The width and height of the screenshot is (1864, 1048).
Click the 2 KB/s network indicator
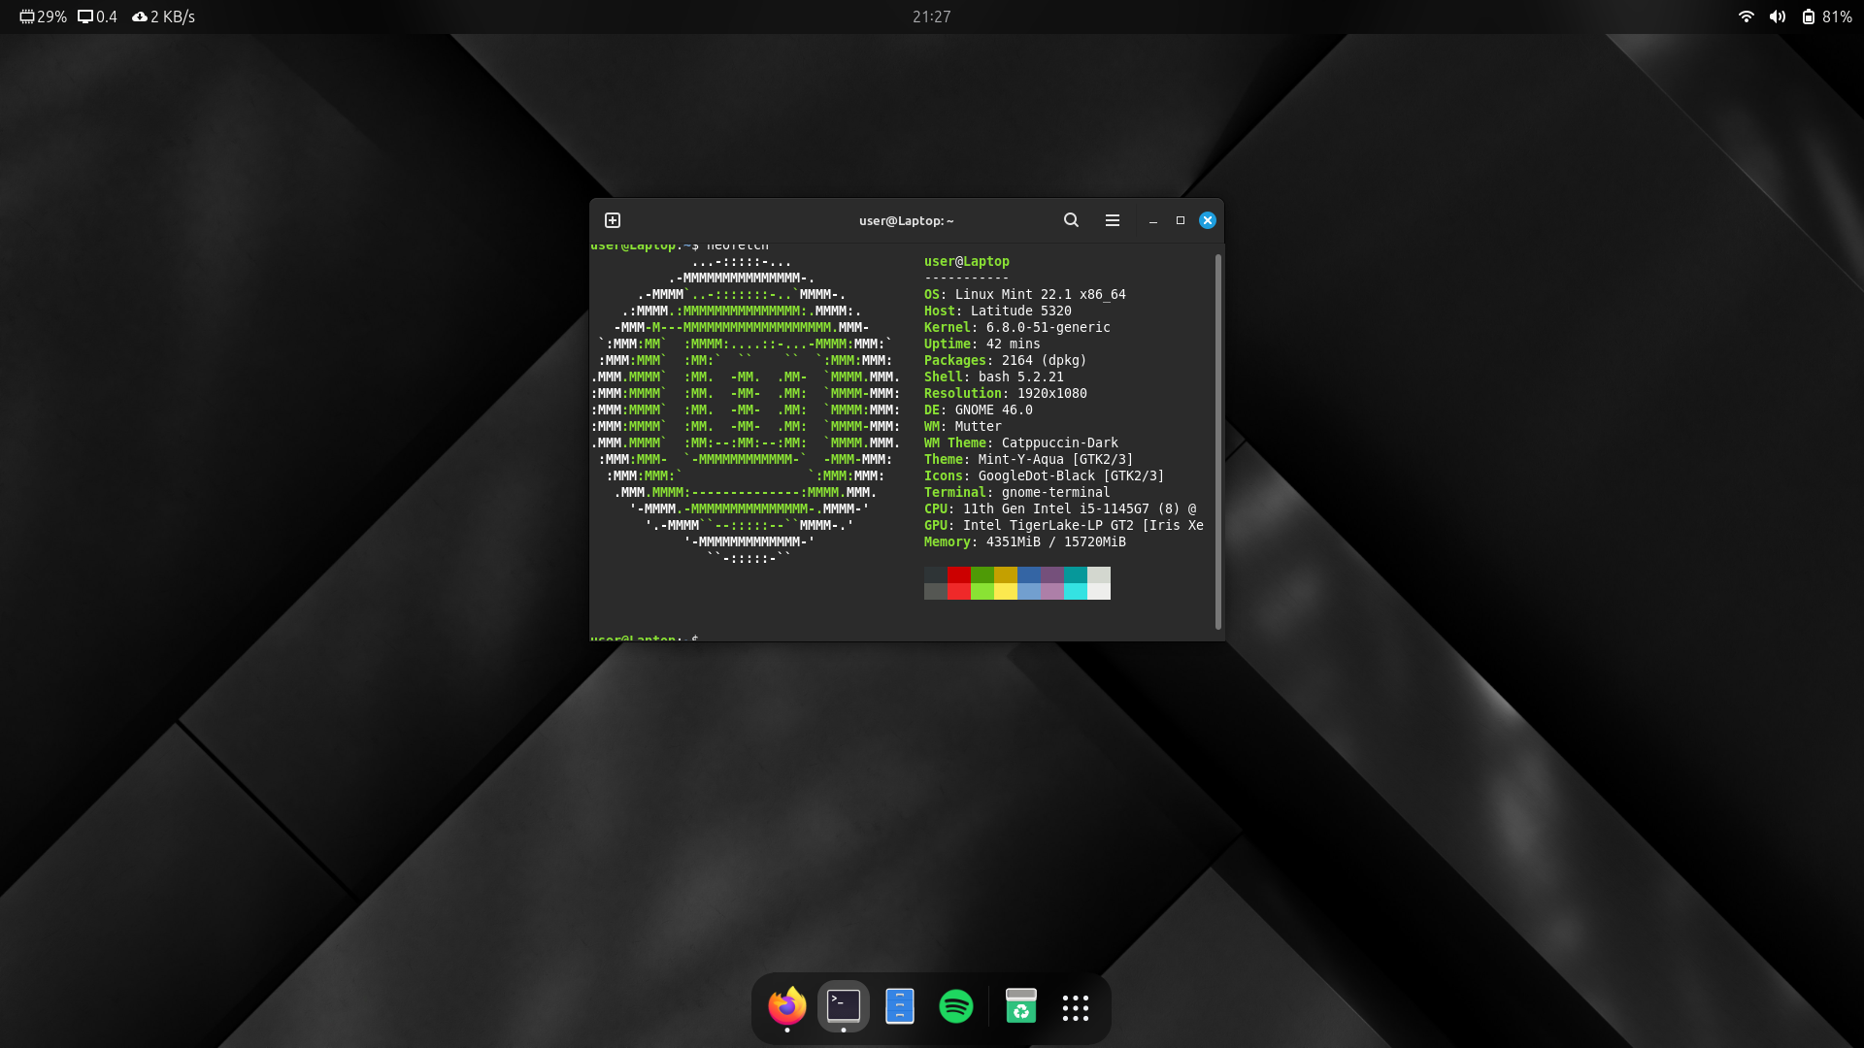point(163,16)
